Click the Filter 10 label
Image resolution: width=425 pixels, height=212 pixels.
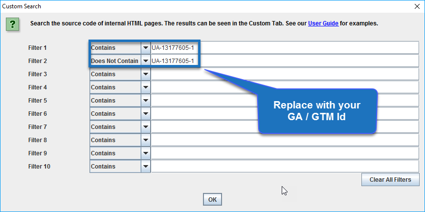coord(39,167)
